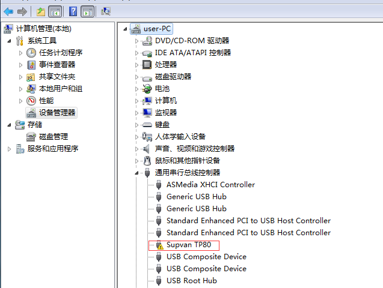The width and height of the screenshot is (383, 288).
Task: Click the Performance (性能) icon
Action: [x=31, y=101]
